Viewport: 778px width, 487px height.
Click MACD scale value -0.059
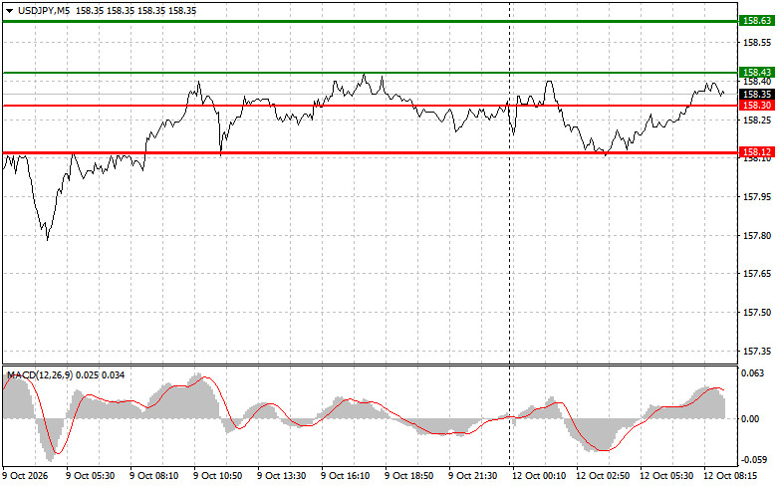click(x=752, y=460)
